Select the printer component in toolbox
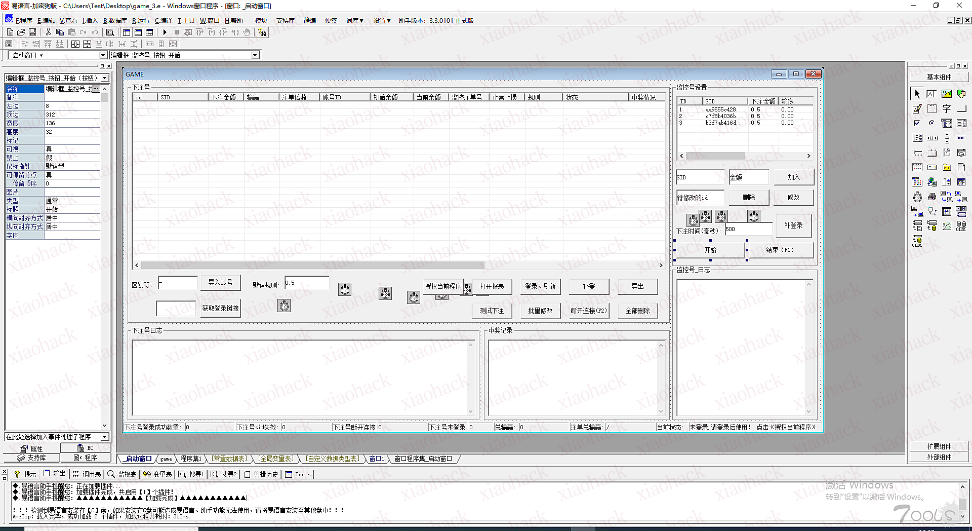The image size is (972, 531). 931,197
